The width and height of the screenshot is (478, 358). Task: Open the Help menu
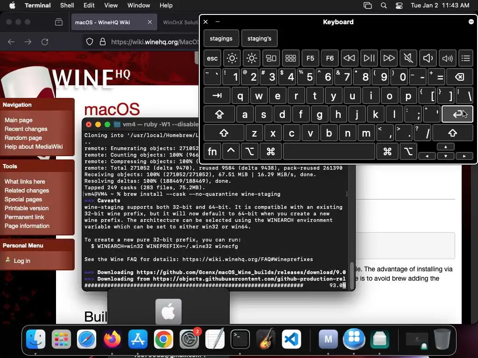point(166,5)
